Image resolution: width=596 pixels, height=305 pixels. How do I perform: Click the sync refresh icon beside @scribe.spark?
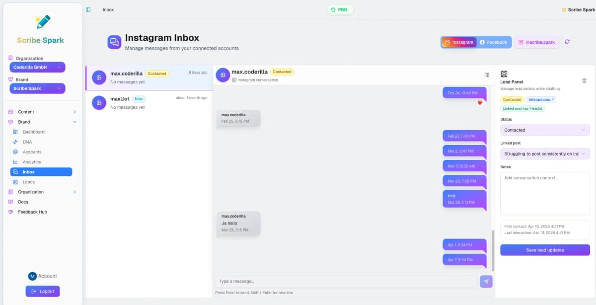(x=567, y=42)
